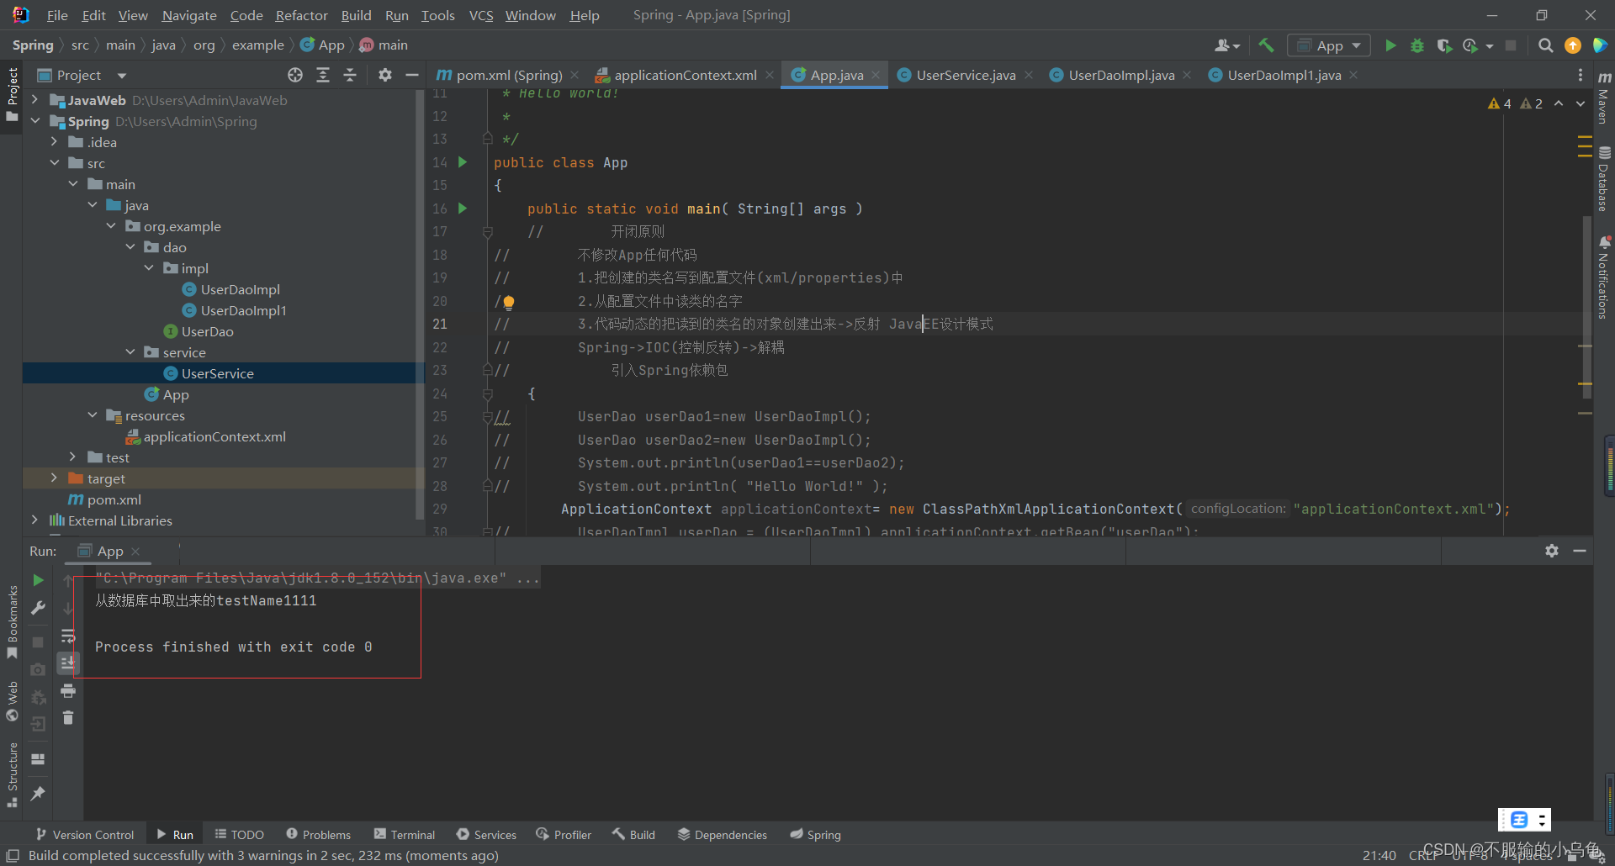1615x866 pixels.
Task: Open the Navigate menu
Action: click(188, 15)
